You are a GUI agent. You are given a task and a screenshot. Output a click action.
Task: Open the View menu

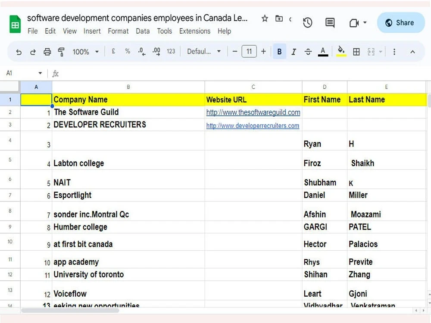[x=69, y=31]
